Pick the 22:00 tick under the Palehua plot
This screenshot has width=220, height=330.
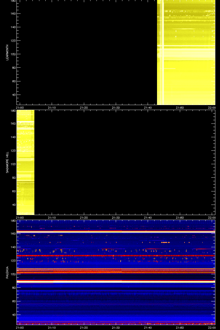click(x=212, y=328)
